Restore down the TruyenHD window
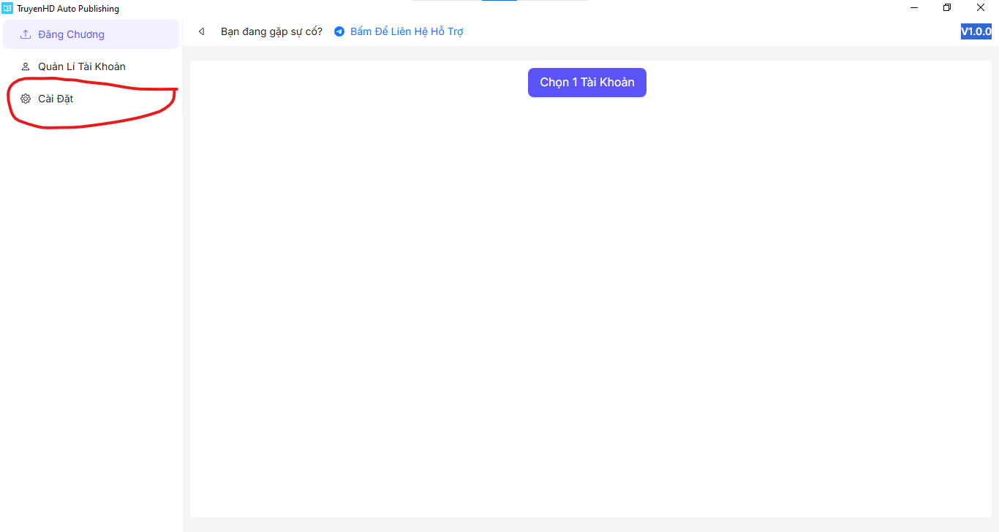999x532 pixels. click(947, 8)
